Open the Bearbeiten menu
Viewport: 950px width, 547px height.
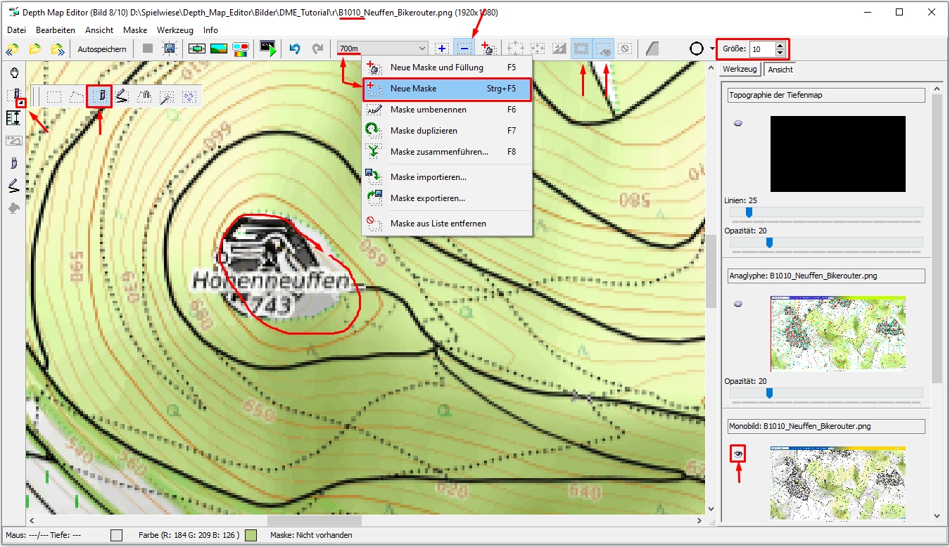click(56, 30)
